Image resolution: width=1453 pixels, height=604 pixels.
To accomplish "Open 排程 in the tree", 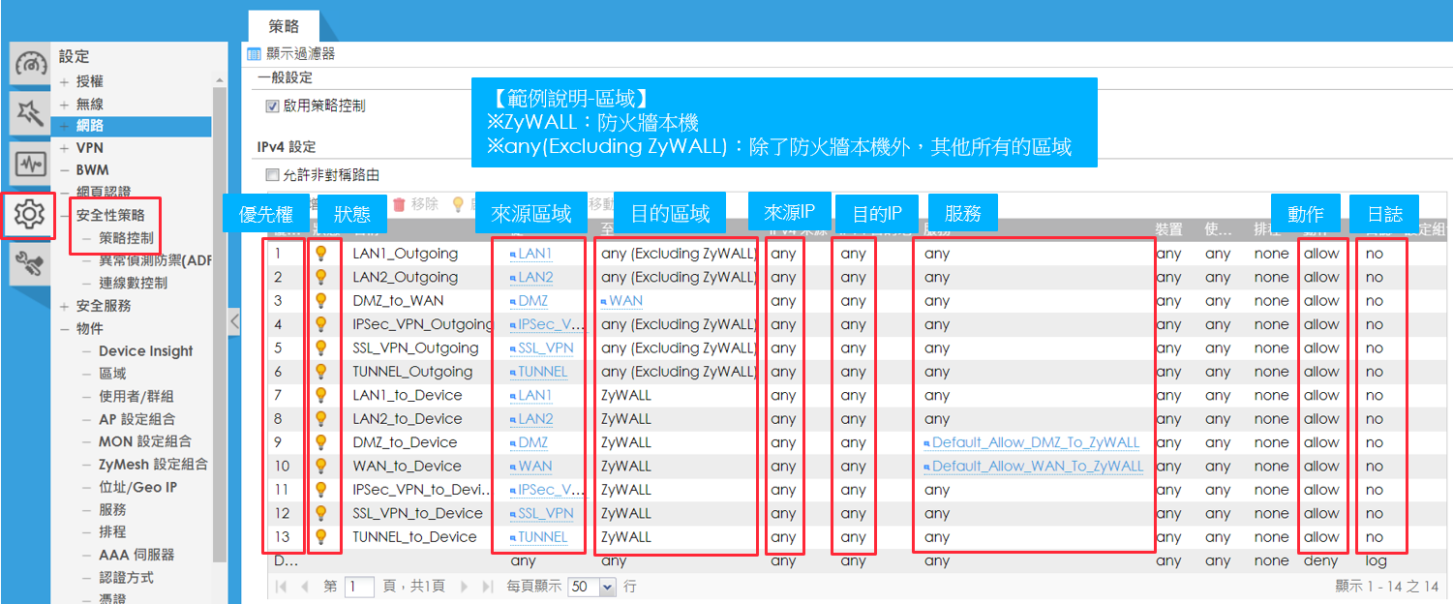I will [112, 532].
